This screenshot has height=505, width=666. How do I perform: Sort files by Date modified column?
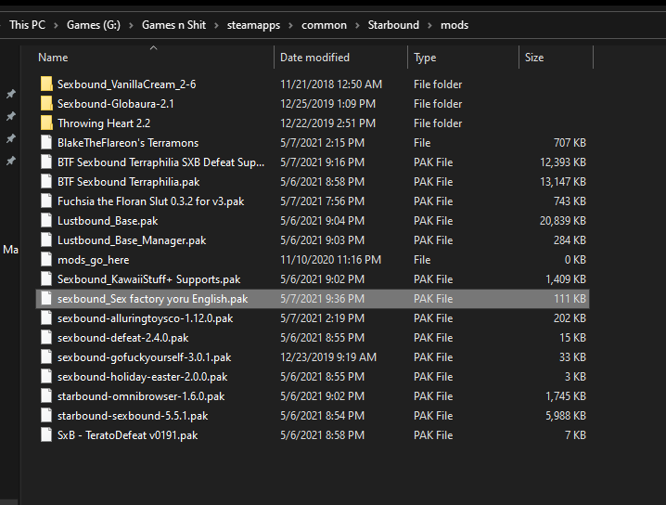341,58
